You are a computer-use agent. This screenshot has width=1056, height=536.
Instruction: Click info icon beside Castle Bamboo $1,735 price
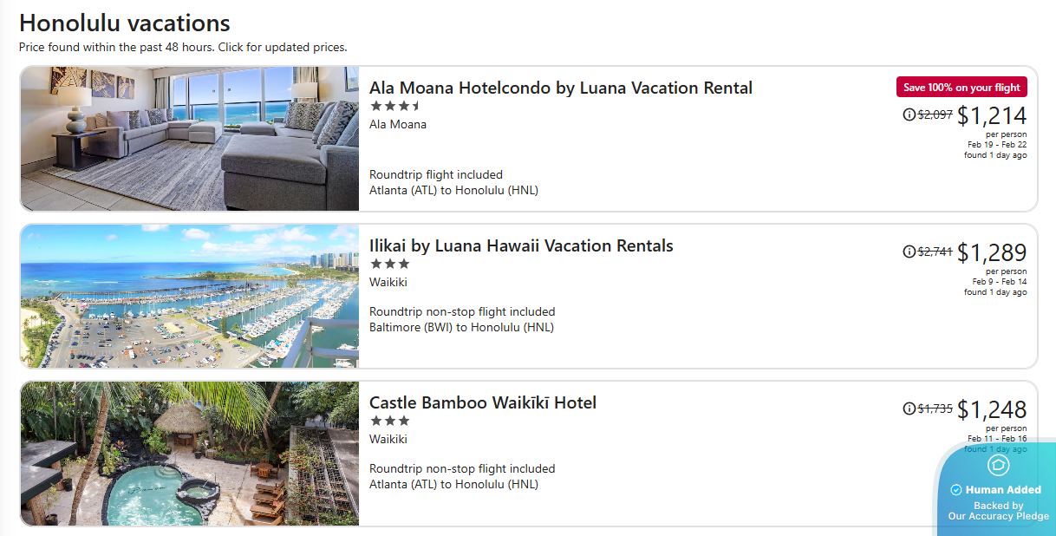pos(909,409)
